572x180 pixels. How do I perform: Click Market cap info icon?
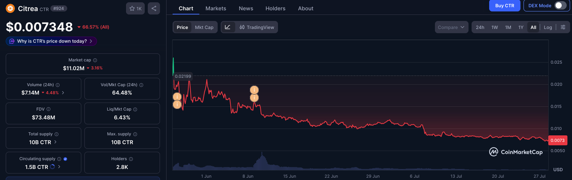point(95,60)
